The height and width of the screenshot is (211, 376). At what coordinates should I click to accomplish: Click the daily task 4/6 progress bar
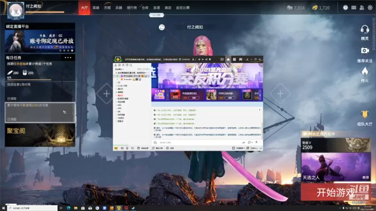[x=29, y=80]
